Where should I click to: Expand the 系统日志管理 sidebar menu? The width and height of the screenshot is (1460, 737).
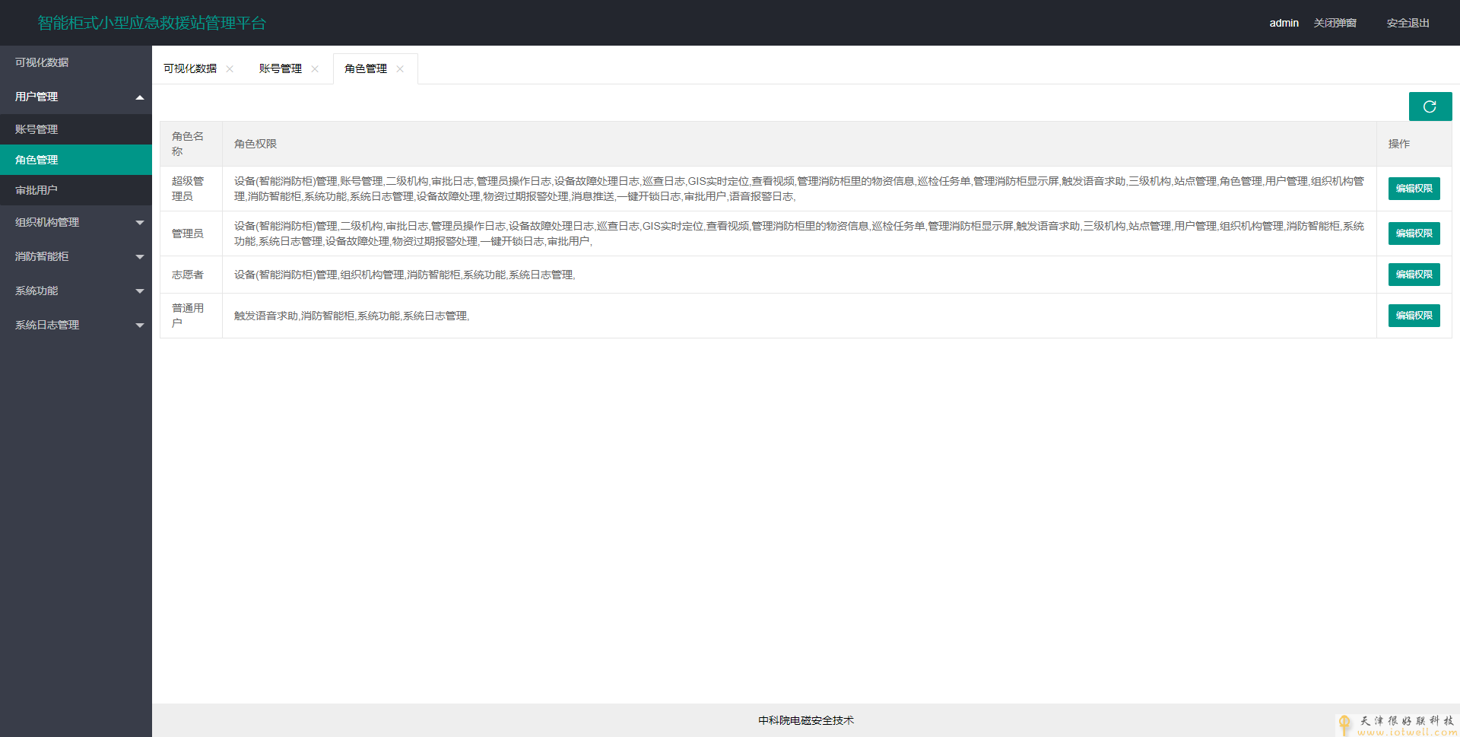[x=76, y=325]
